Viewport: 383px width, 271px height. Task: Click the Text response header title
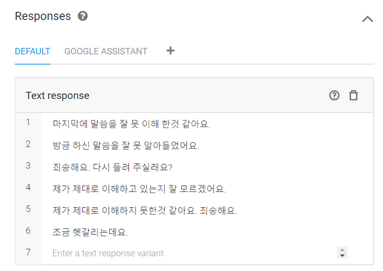point(57,96)
